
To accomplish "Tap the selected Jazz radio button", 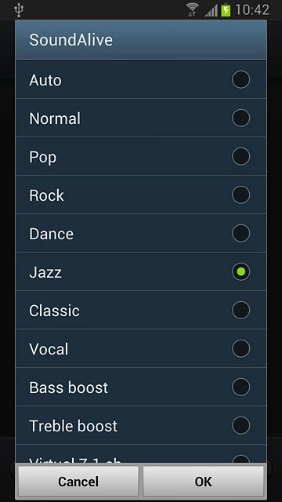I will coord(240,271).
